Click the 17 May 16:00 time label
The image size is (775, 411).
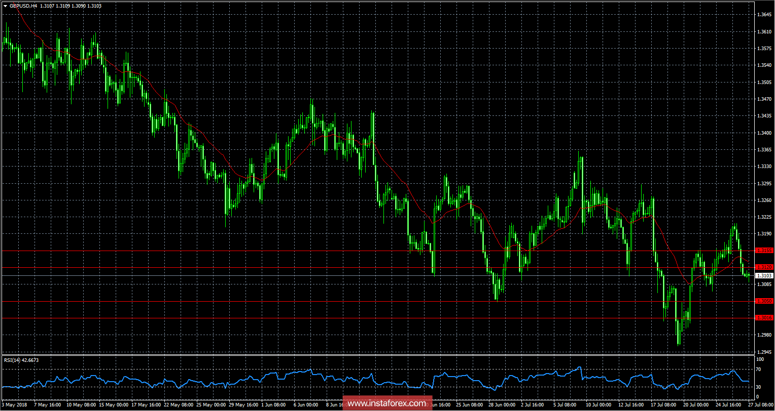[x=146, y=405]
